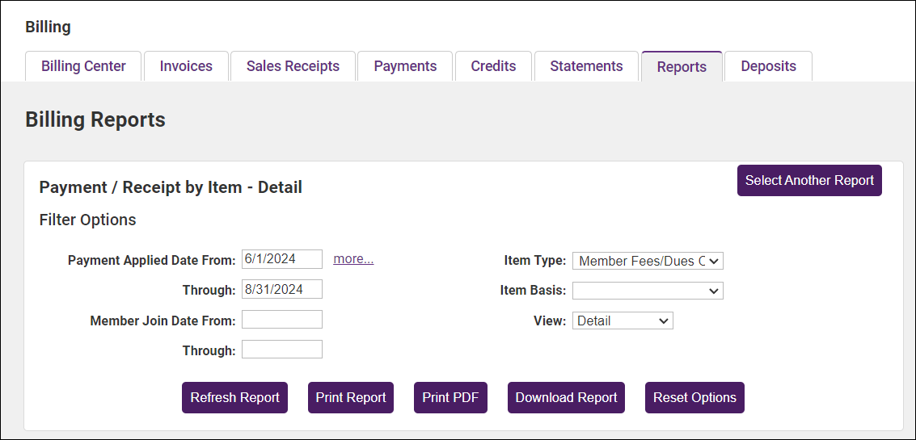Open the Payments tab
Image resolution: width=916 pixels, height=440 pixels.
point(405,66)
